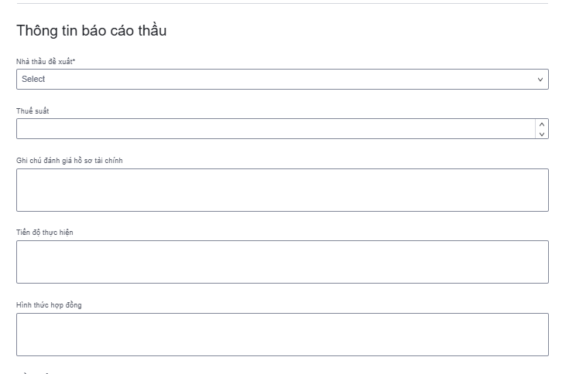Click the 'Select' placeholder text
This screenshot has width=569, height=374.
[x=33, y=79]
